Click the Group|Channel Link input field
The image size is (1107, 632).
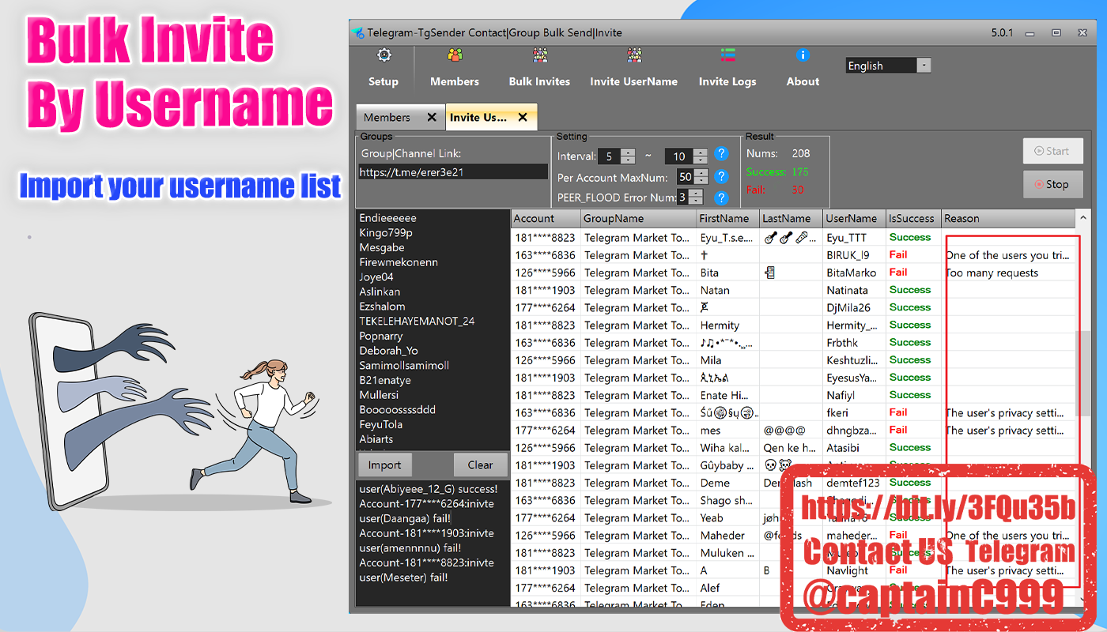(453, 171)
